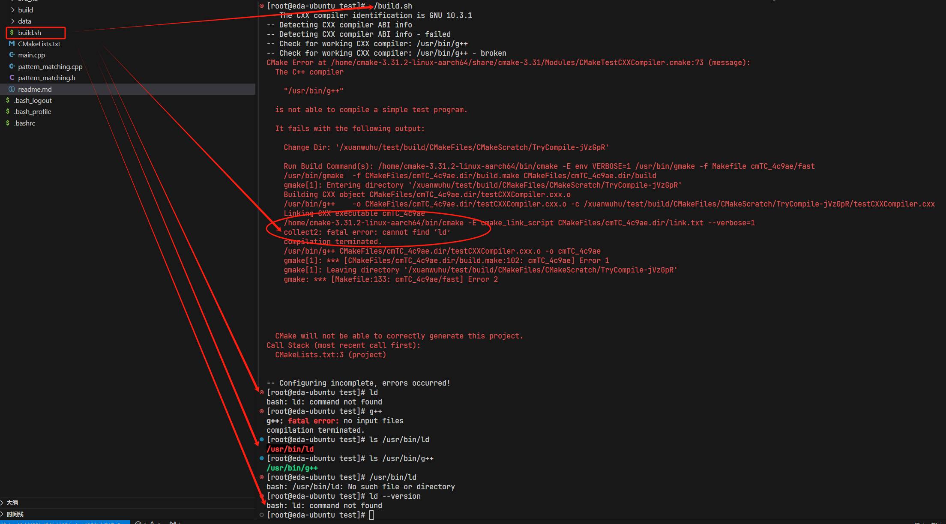Click the C++ icon beside pattern_matching.cpp

click(12, 66)
